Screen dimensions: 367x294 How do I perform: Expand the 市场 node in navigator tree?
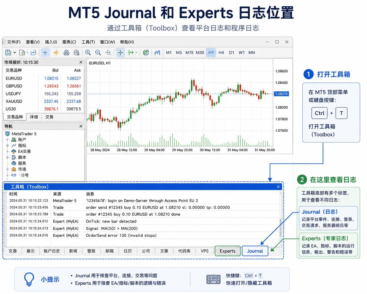coord(8,169)
